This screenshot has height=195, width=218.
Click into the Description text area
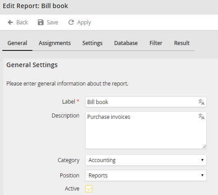pos(146,130)
